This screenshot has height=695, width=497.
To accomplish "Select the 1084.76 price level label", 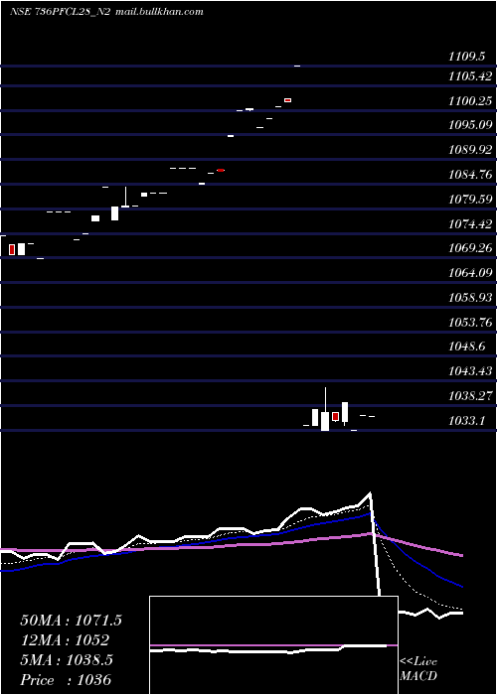I will coord(470,174).
